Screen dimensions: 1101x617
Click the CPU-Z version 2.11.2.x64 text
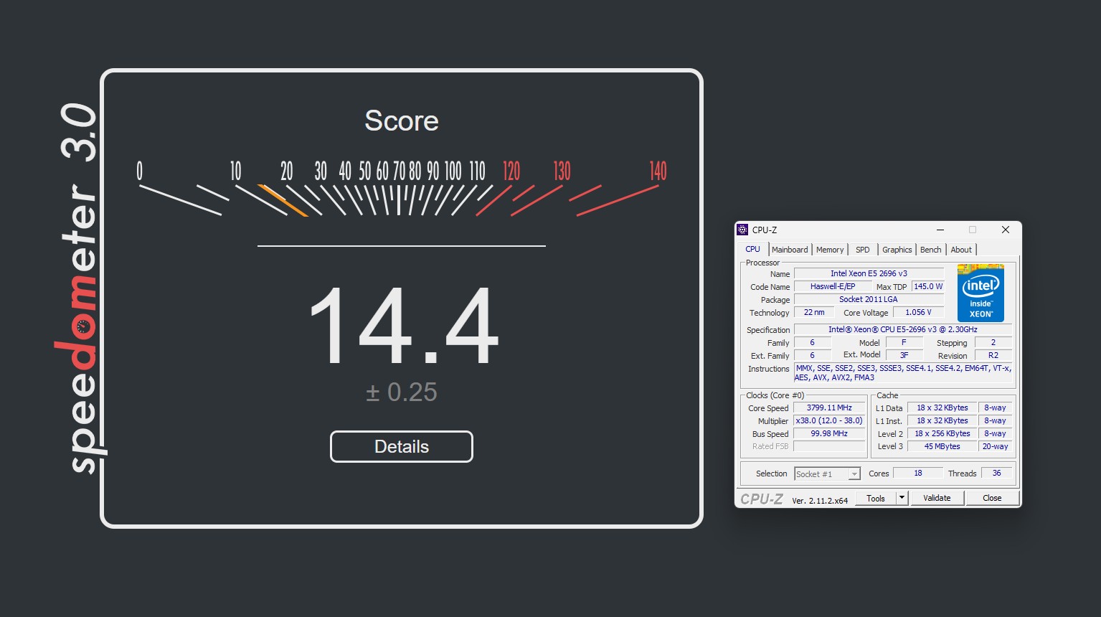click(x=820, y=501)
